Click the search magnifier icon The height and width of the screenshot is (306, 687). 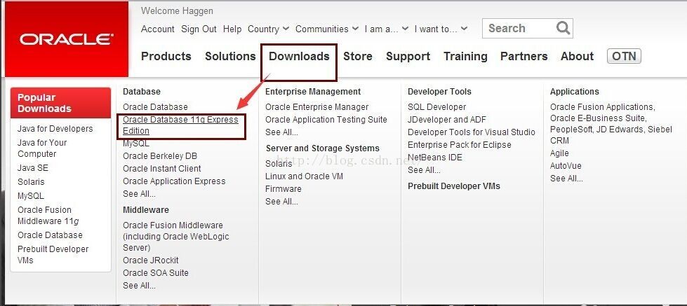click(x=563, y=28)
